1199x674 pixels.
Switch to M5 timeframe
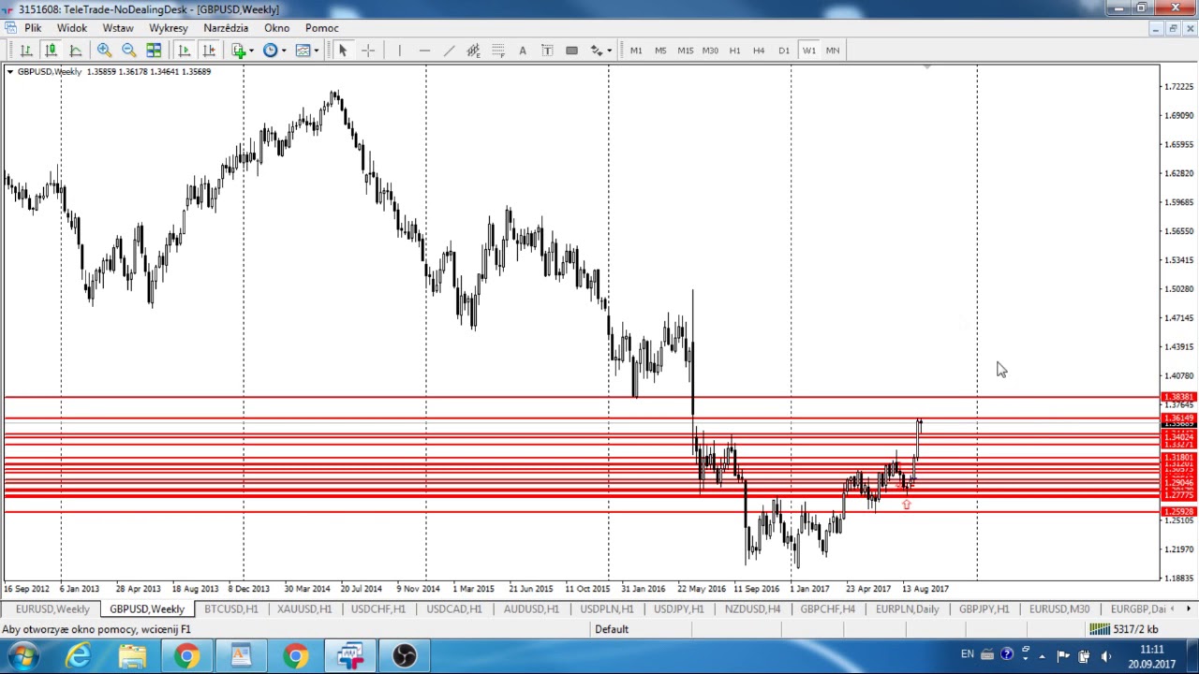[x=660, y=51]
